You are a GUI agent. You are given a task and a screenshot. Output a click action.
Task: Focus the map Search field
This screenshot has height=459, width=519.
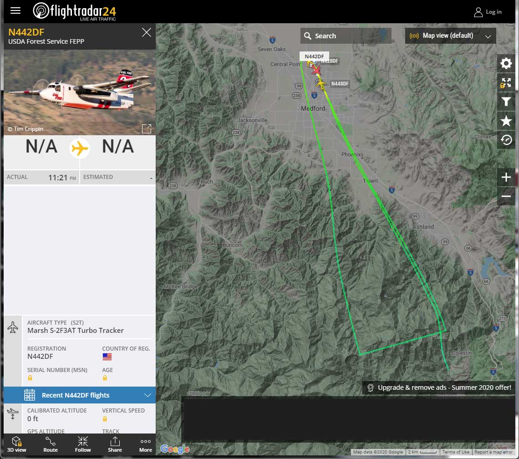(346, 36)
